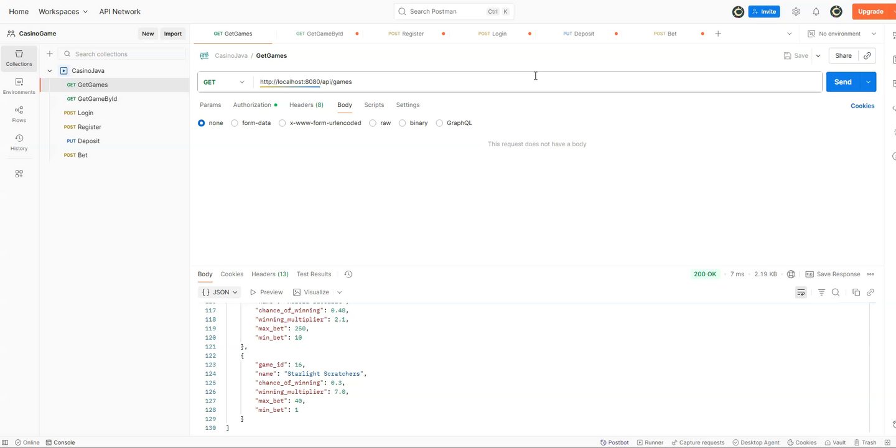Select the raw body option

373,123
